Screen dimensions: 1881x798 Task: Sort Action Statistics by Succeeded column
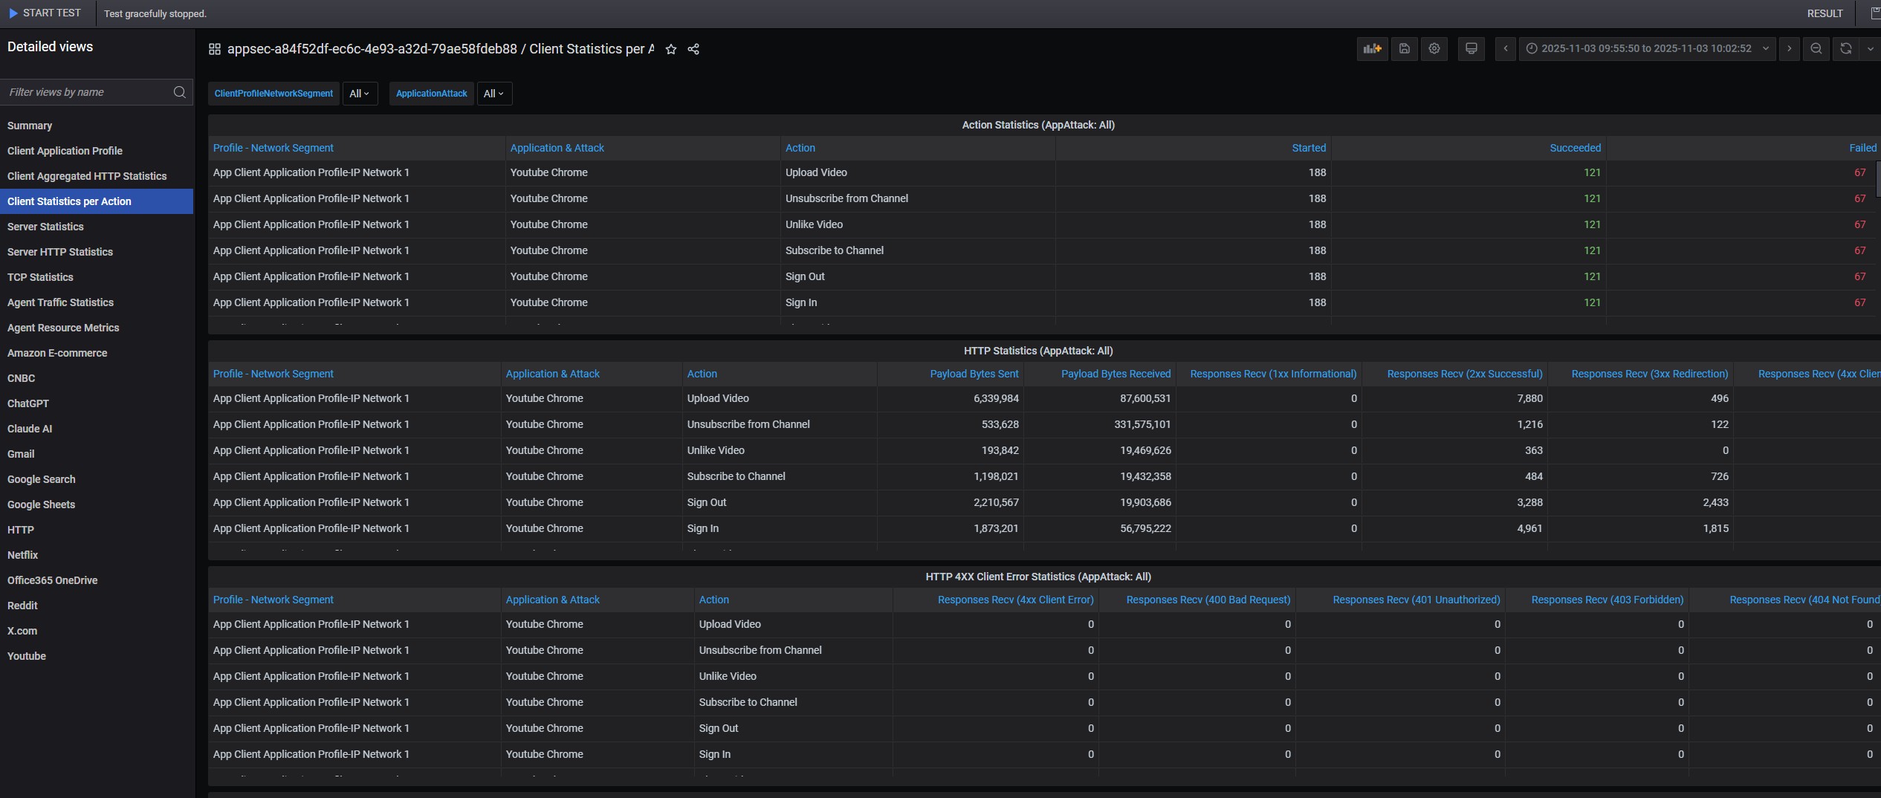click(1575, 148)
